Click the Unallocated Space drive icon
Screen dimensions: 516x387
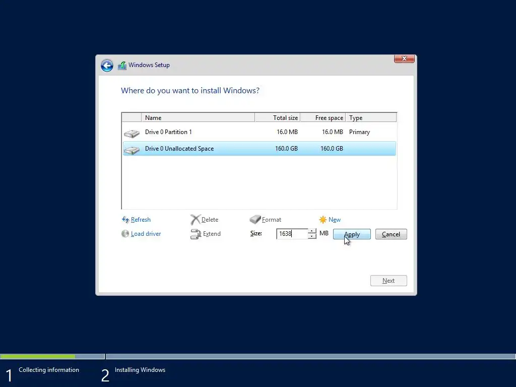[132, 150]
